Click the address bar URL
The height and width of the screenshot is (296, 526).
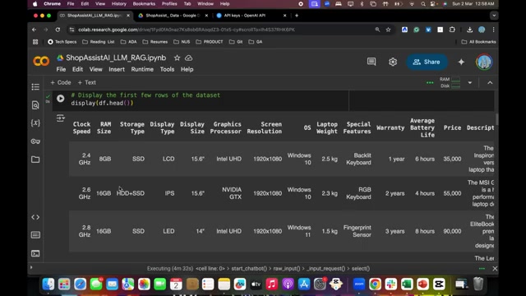click(187, 30)
